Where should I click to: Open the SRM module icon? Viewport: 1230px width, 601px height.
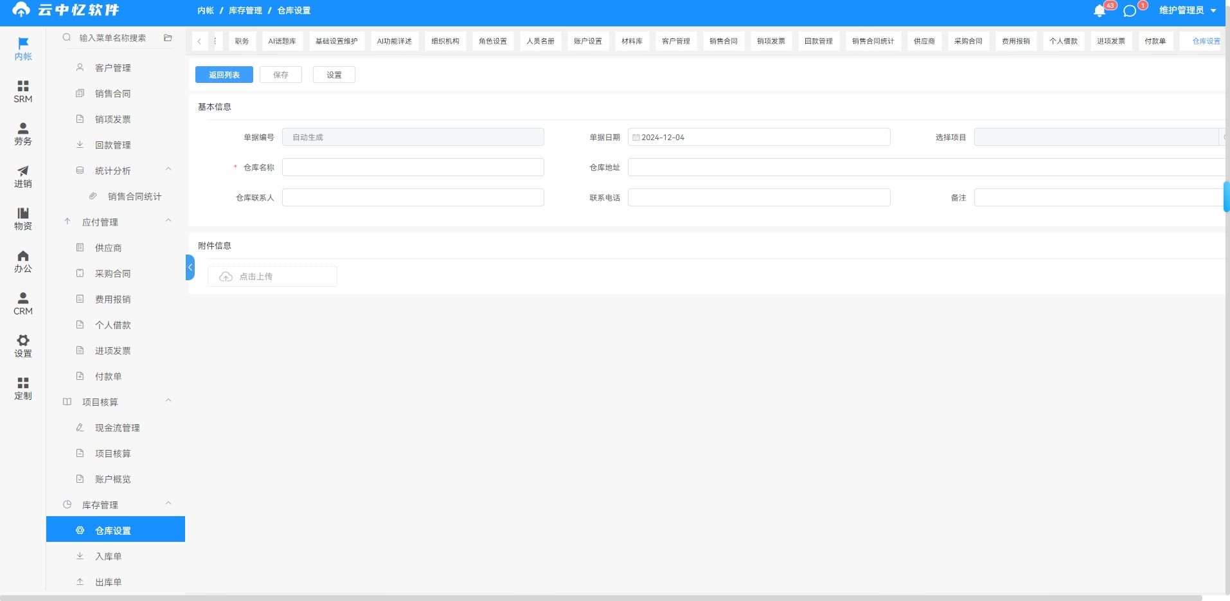point(23,92)
